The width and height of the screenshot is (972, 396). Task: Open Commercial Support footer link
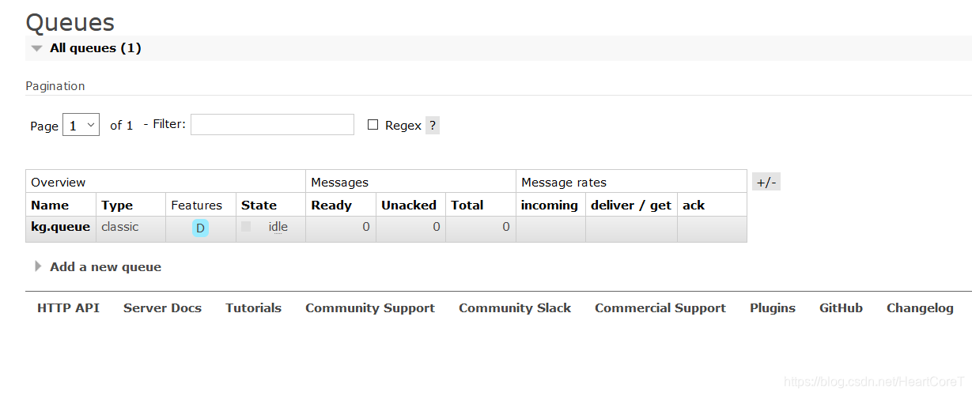[x=660, y=308]
